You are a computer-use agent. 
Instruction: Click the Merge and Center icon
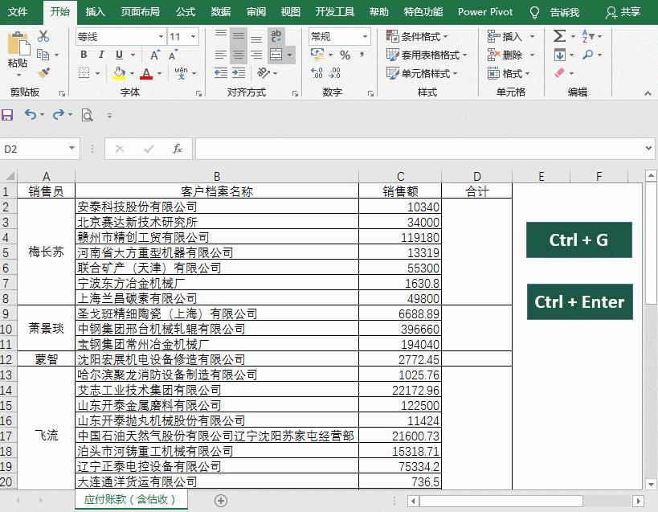tap(277, 55)
